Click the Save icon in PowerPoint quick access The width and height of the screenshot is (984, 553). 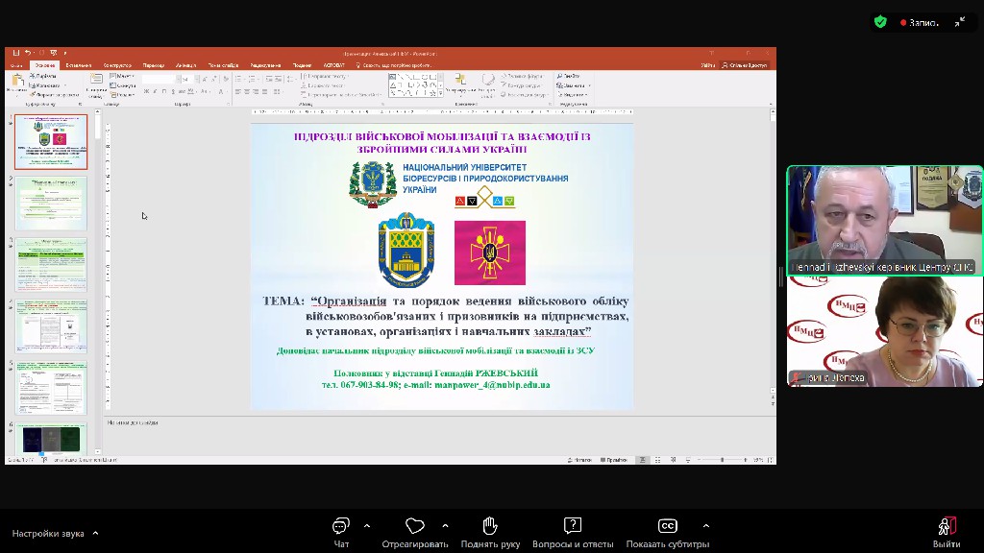tap(16, 53)
